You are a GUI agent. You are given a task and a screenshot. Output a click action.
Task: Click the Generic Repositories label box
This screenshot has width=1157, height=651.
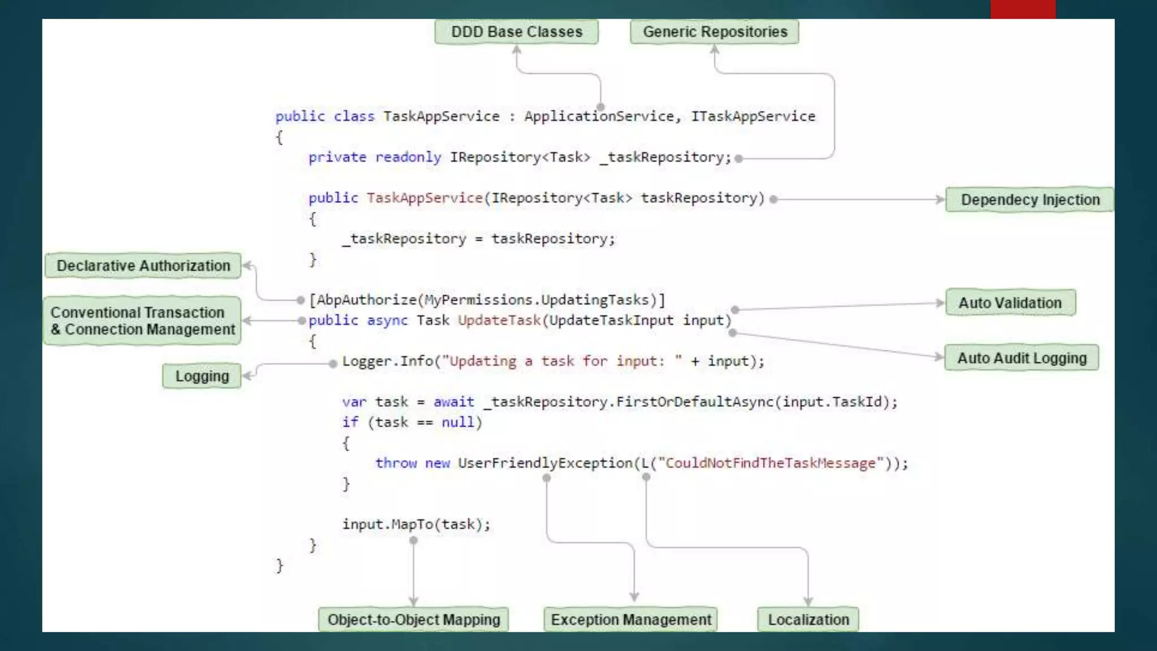[715, 32]
